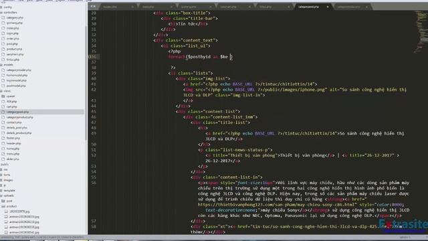Select the active categorypost.php tab
428x241 pixels.
[313, 7]
